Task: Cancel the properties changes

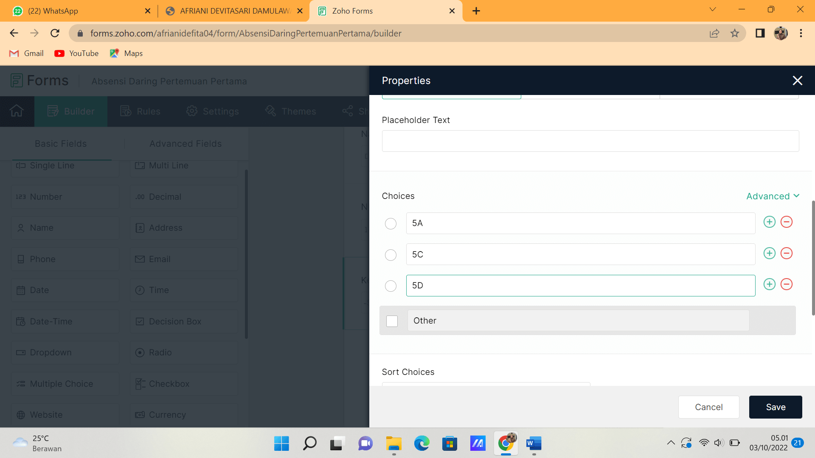Action: pos(708,407)
